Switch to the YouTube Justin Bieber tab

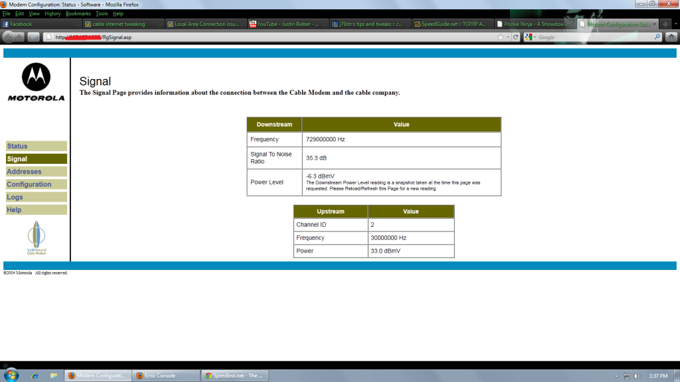(288, 24)
